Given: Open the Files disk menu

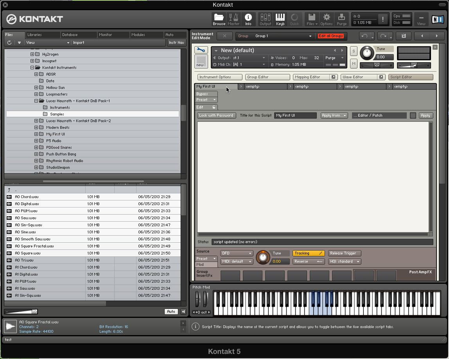Looking at the screenshot, I should (x=312, y=19).
